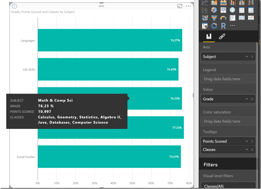Screen dimensions: 261x189
Task: Remove Classes field from Tooltips
Action: [252, 150]
